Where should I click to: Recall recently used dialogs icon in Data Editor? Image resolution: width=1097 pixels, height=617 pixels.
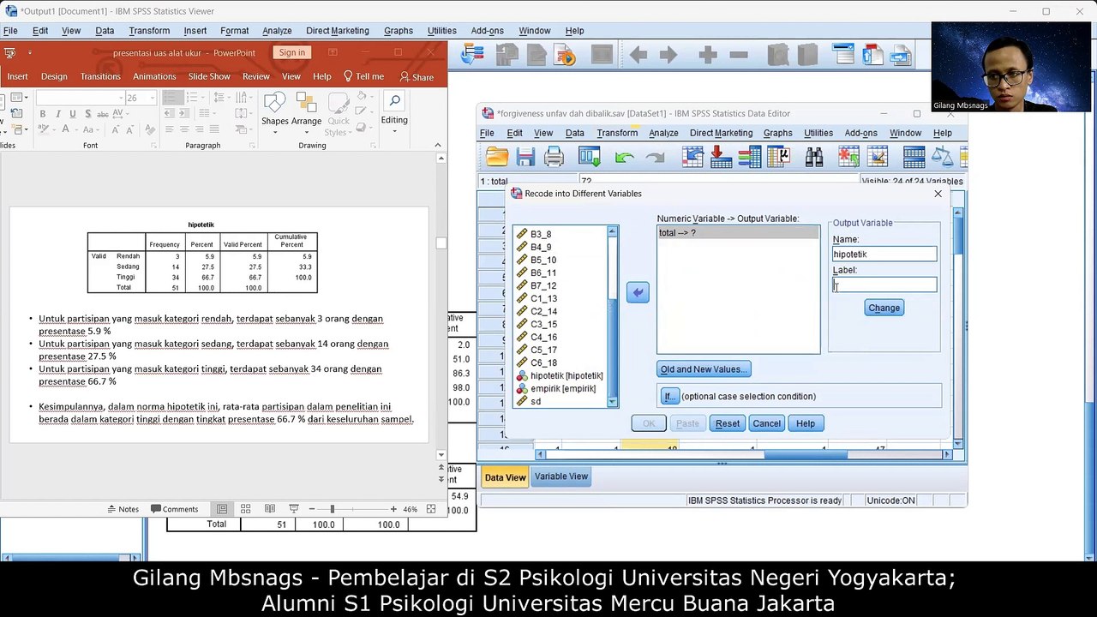(x=590, y=157)
